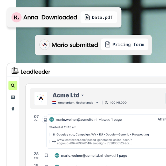Click the document icon beside Pricing form
The width and height of the screenshot is (166, 166).
coord(108,44)
